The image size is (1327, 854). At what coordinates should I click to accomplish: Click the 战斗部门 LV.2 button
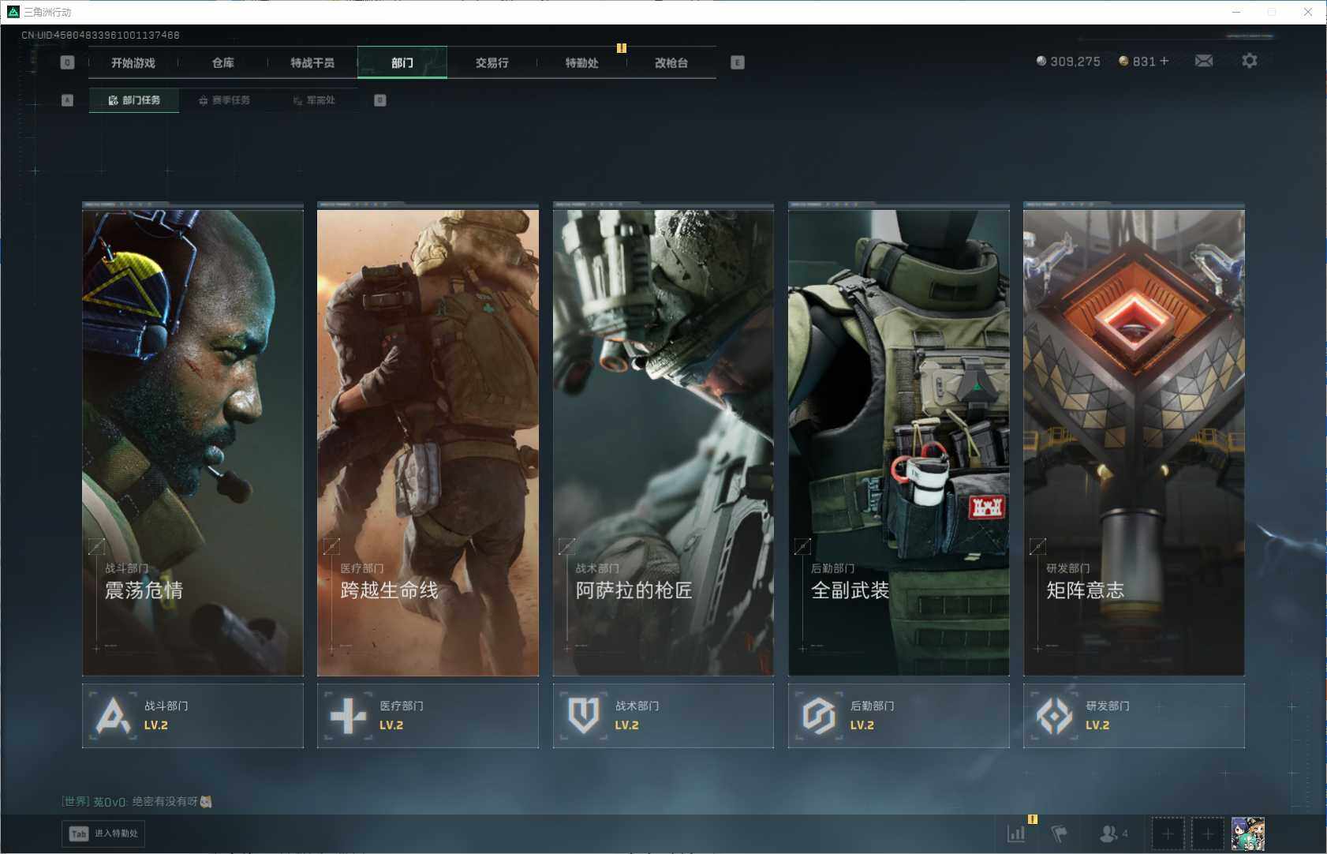tap(193, 716)
